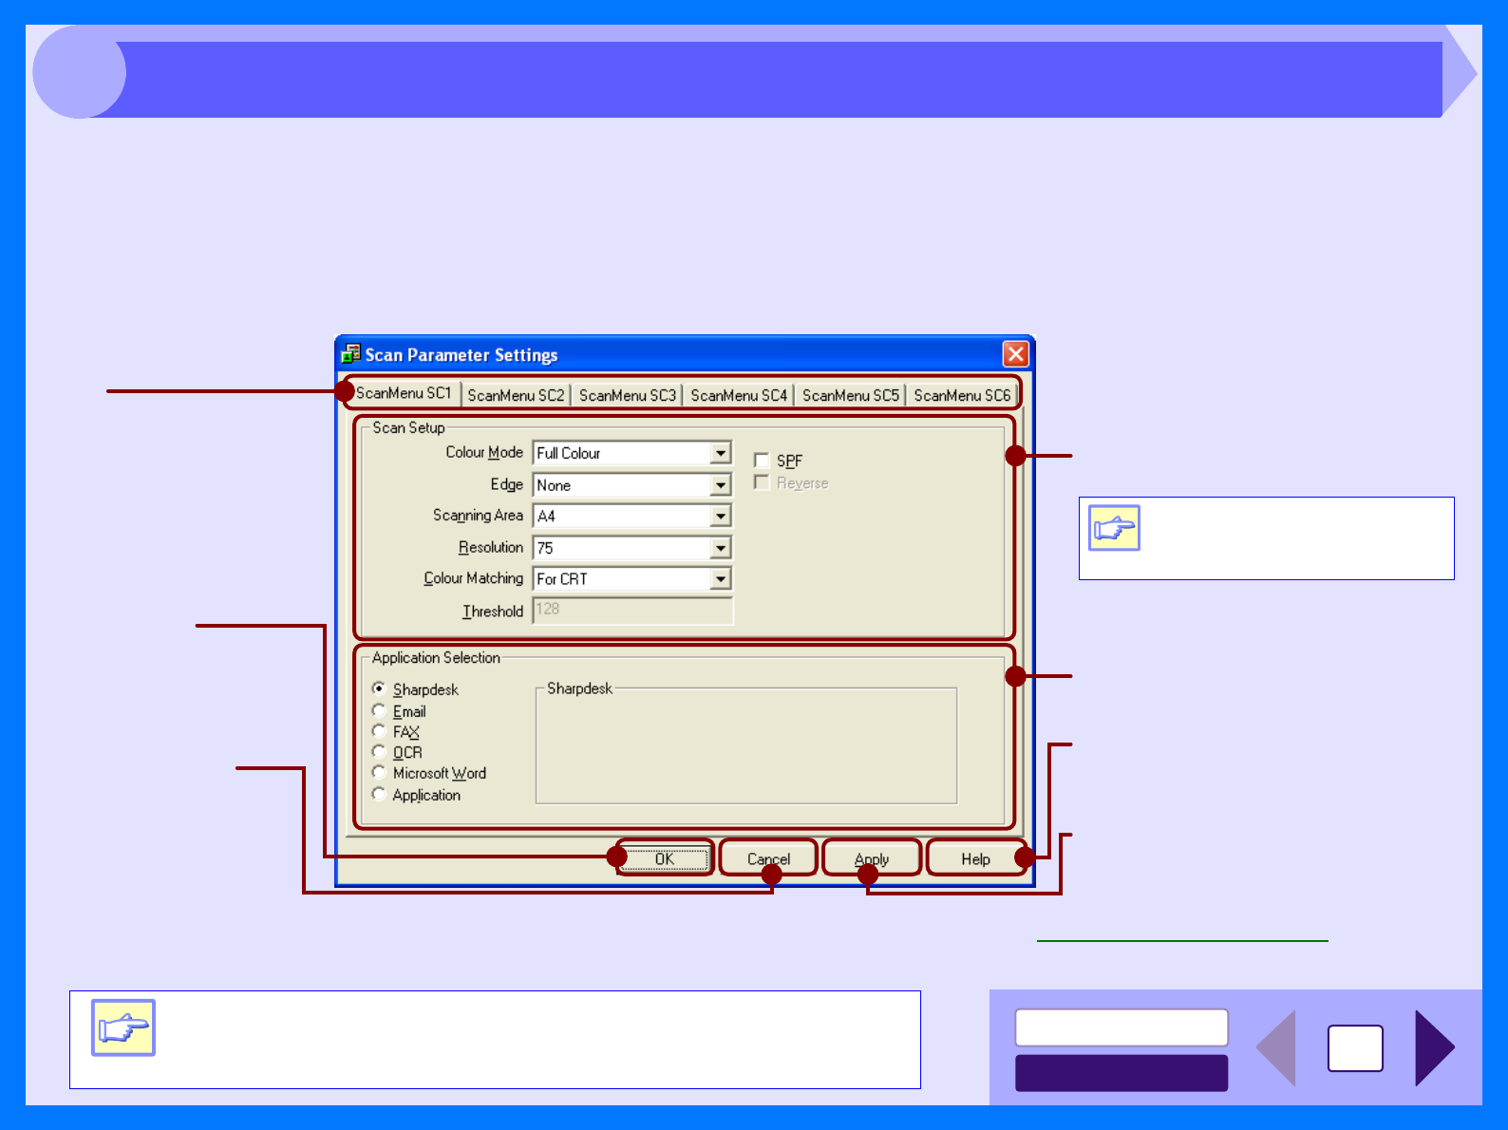The width and height of the screenshot is (1508, 1130).
Task: Open the ScanMenu SC2 tab
Action: [516, 395]
